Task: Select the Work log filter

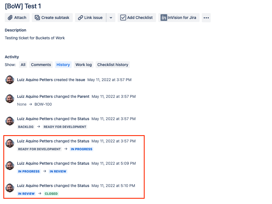Action: point(83,64)
